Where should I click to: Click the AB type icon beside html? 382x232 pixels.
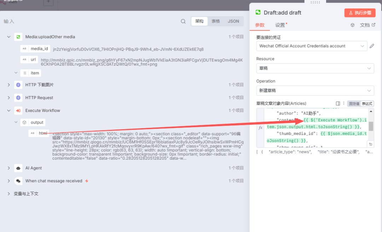click(33, 133)
